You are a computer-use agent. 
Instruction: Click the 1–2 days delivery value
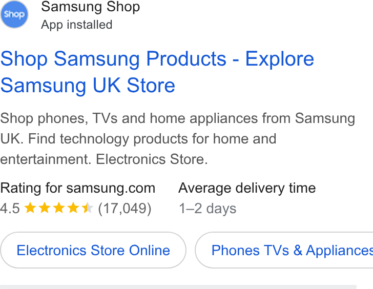tap(208, 209)
